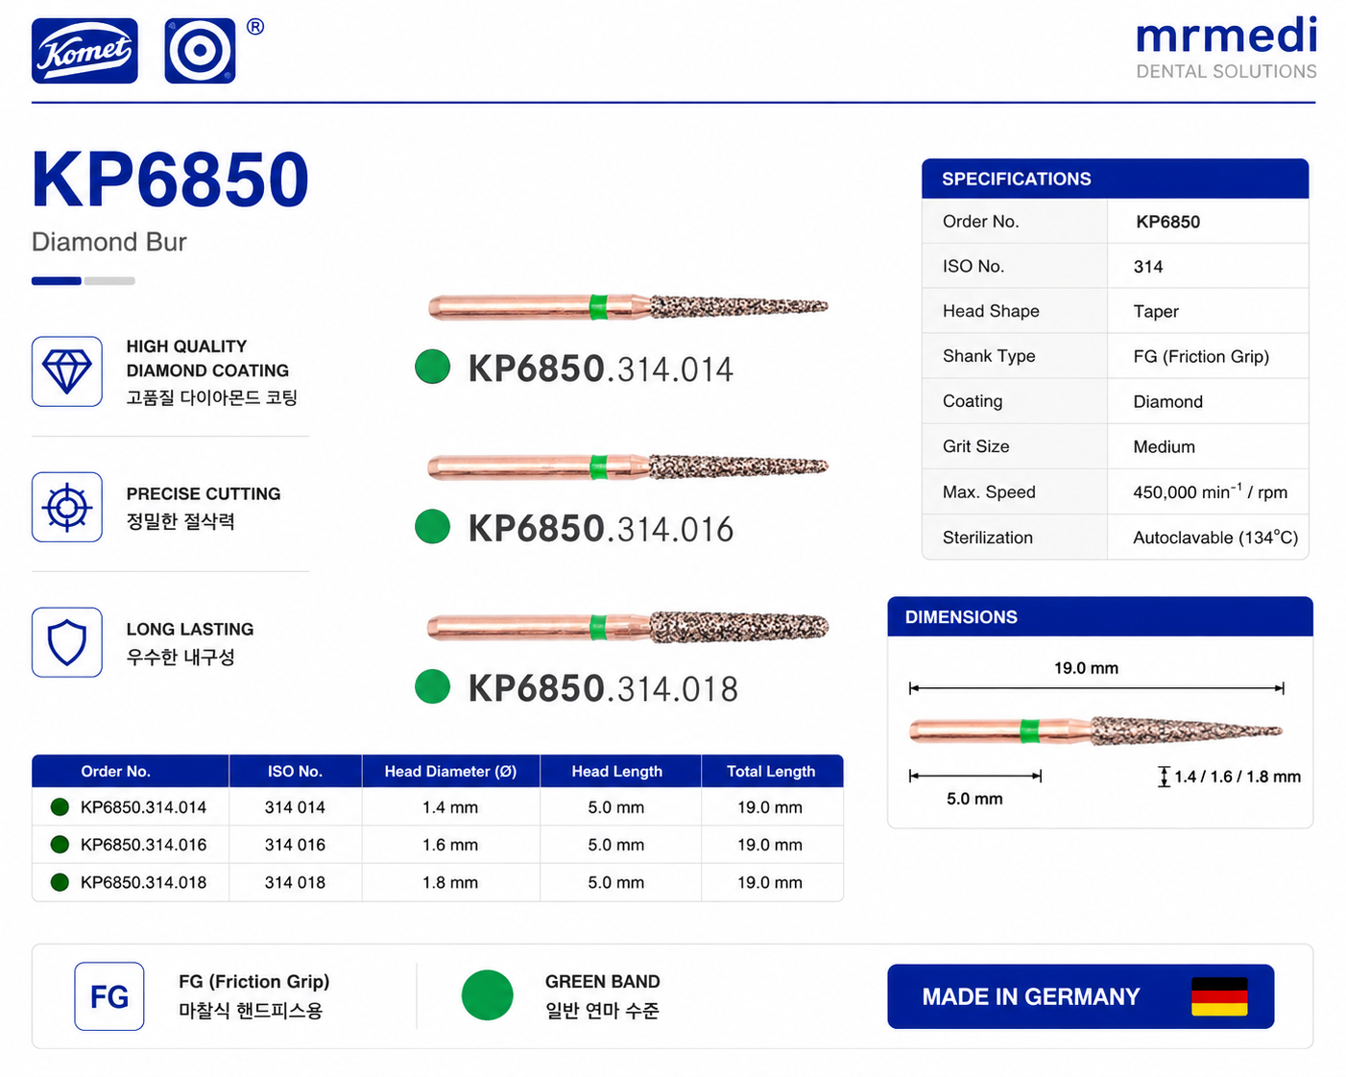
Task: Click the precise cutting crosshair icon
Action: (67, 507)
